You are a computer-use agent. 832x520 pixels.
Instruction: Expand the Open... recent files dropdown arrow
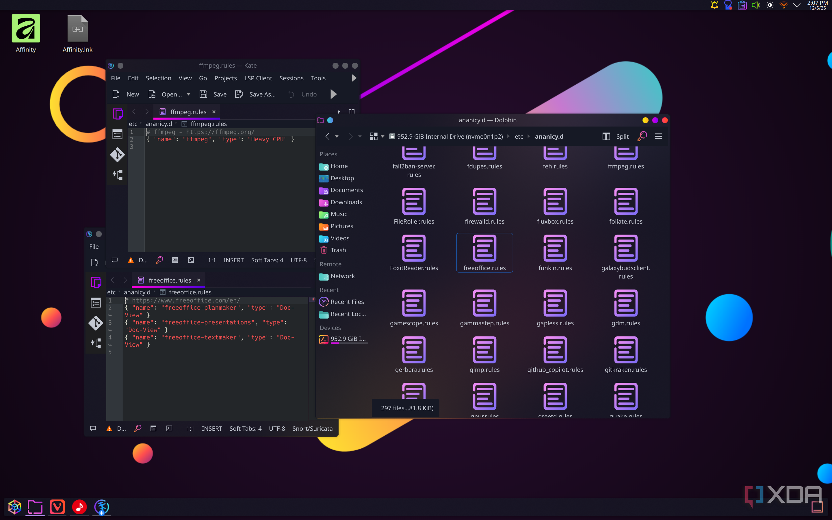pos(188,94)
